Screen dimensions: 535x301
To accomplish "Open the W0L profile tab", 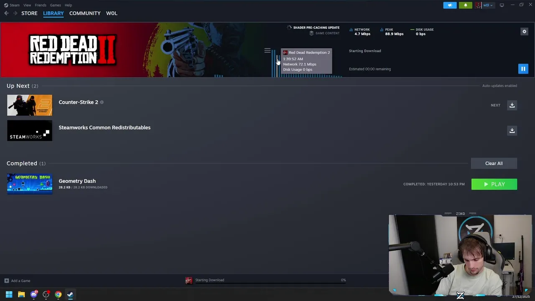I will [112, 13].
